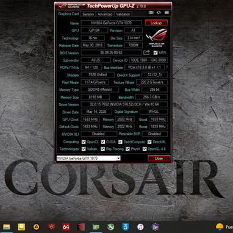Click the Die Size value 314 mm²
Viewport: 233px width, 233px height.
click(133, 38)
